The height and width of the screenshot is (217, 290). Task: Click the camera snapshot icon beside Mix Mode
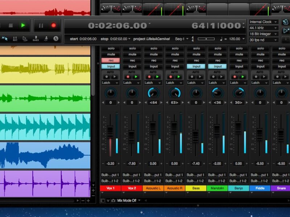click(x=113, y=200)
